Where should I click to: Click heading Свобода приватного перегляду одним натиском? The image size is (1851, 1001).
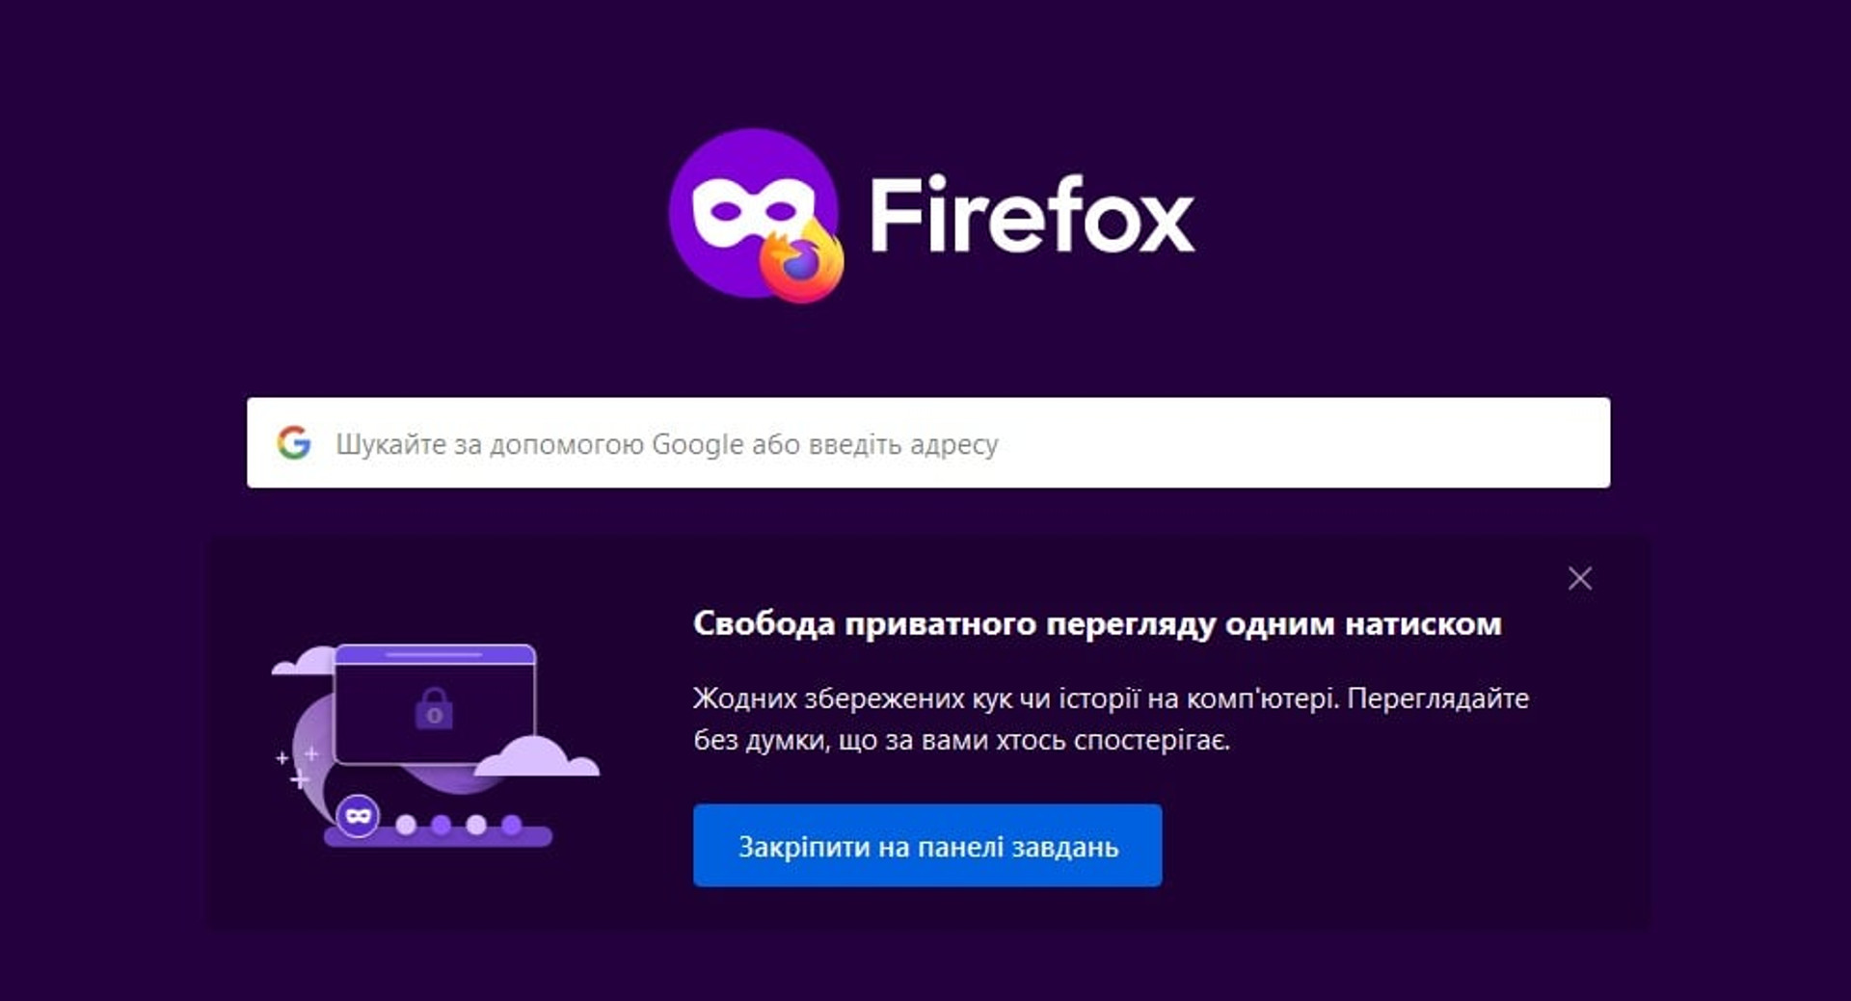1097,623
